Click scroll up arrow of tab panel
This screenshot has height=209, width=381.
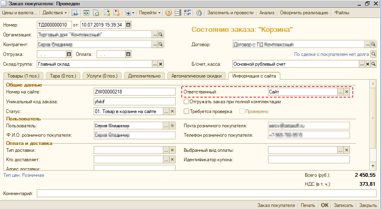pos(373,84)
